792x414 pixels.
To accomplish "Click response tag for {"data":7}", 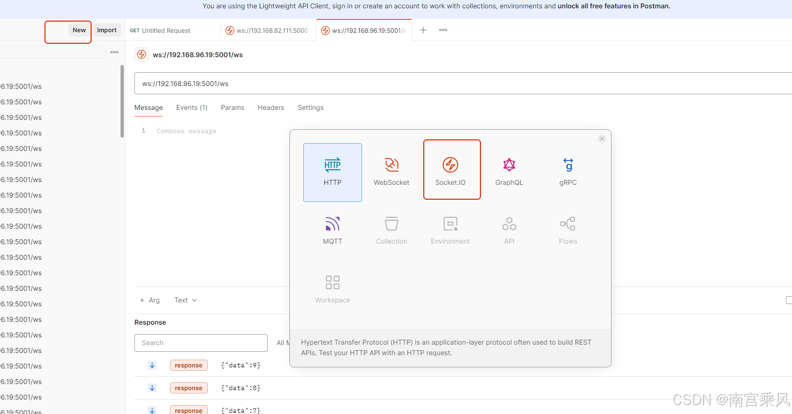I will (x=189, y=410).
